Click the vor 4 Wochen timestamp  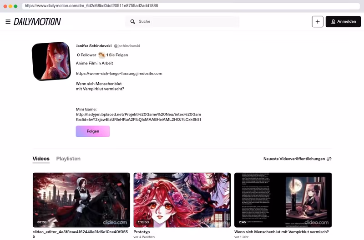[144, 237]
